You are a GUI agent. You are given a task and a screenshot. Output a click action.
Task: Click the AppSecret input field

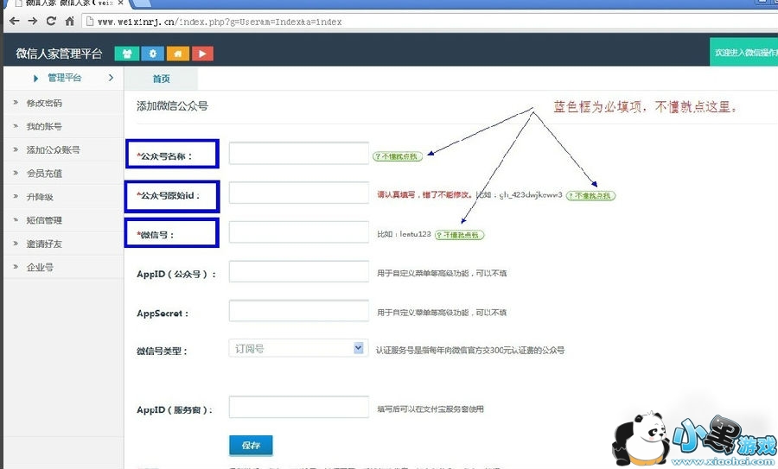pyautogui.click(x=299, y=310)
